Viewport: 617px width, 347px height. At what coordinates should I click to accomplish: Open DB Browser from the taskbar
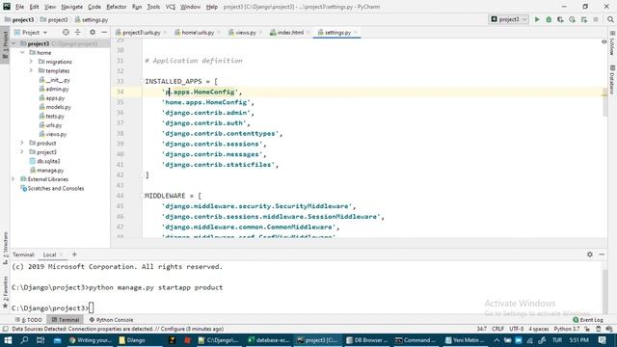tap(367, 340)
